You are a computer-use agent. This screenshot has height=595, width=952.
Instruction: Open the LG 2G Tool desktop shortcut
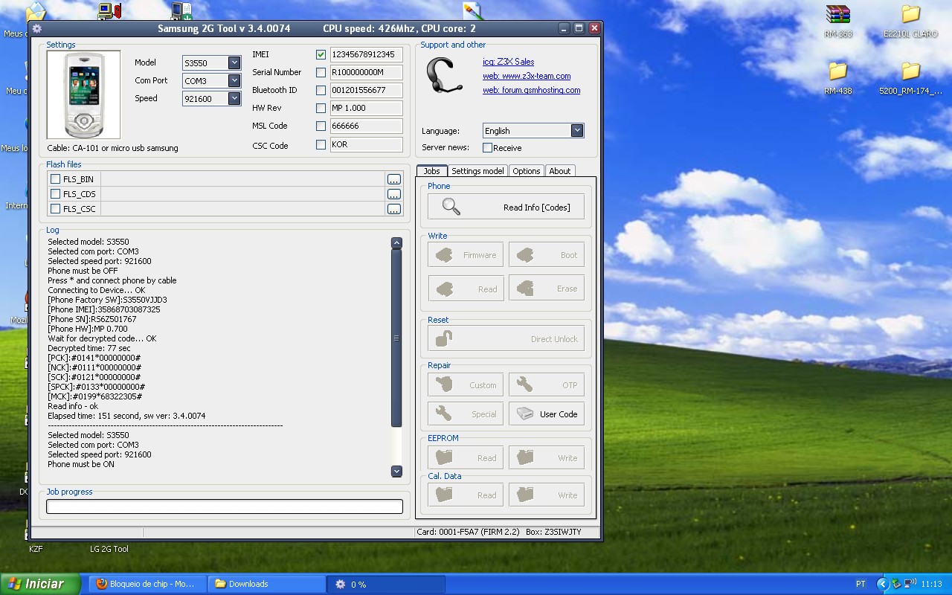pos(109,549)
